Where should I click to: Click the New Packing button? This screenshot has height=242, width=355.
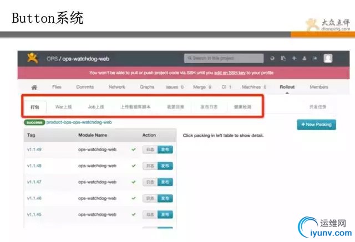pos(316,125)
